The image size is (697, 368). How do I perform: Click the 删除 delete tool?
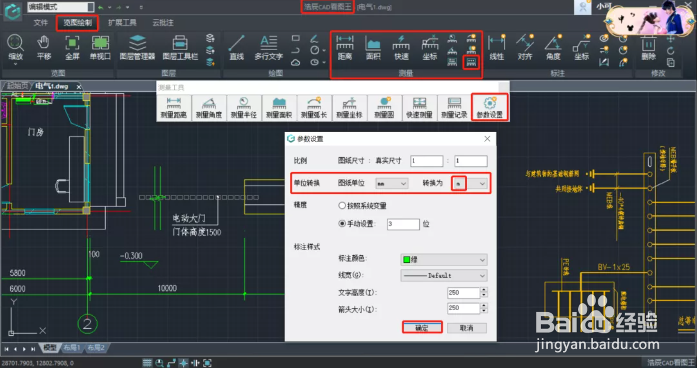tap(648, 47)
